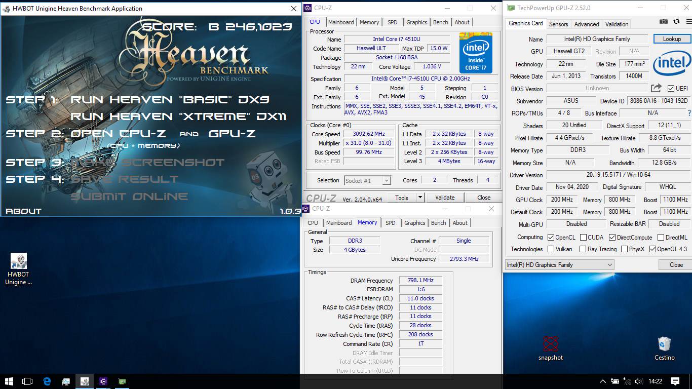
Task: Click the speaker volume tray icon
Action: [x=638, y=381]
